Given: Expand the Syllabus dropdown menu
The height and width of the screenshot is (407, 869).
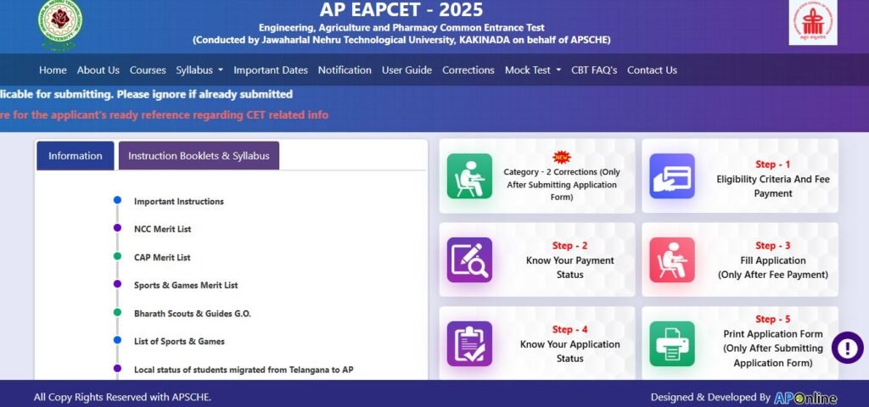Looking at the screenshot, I should pos(199,70).
